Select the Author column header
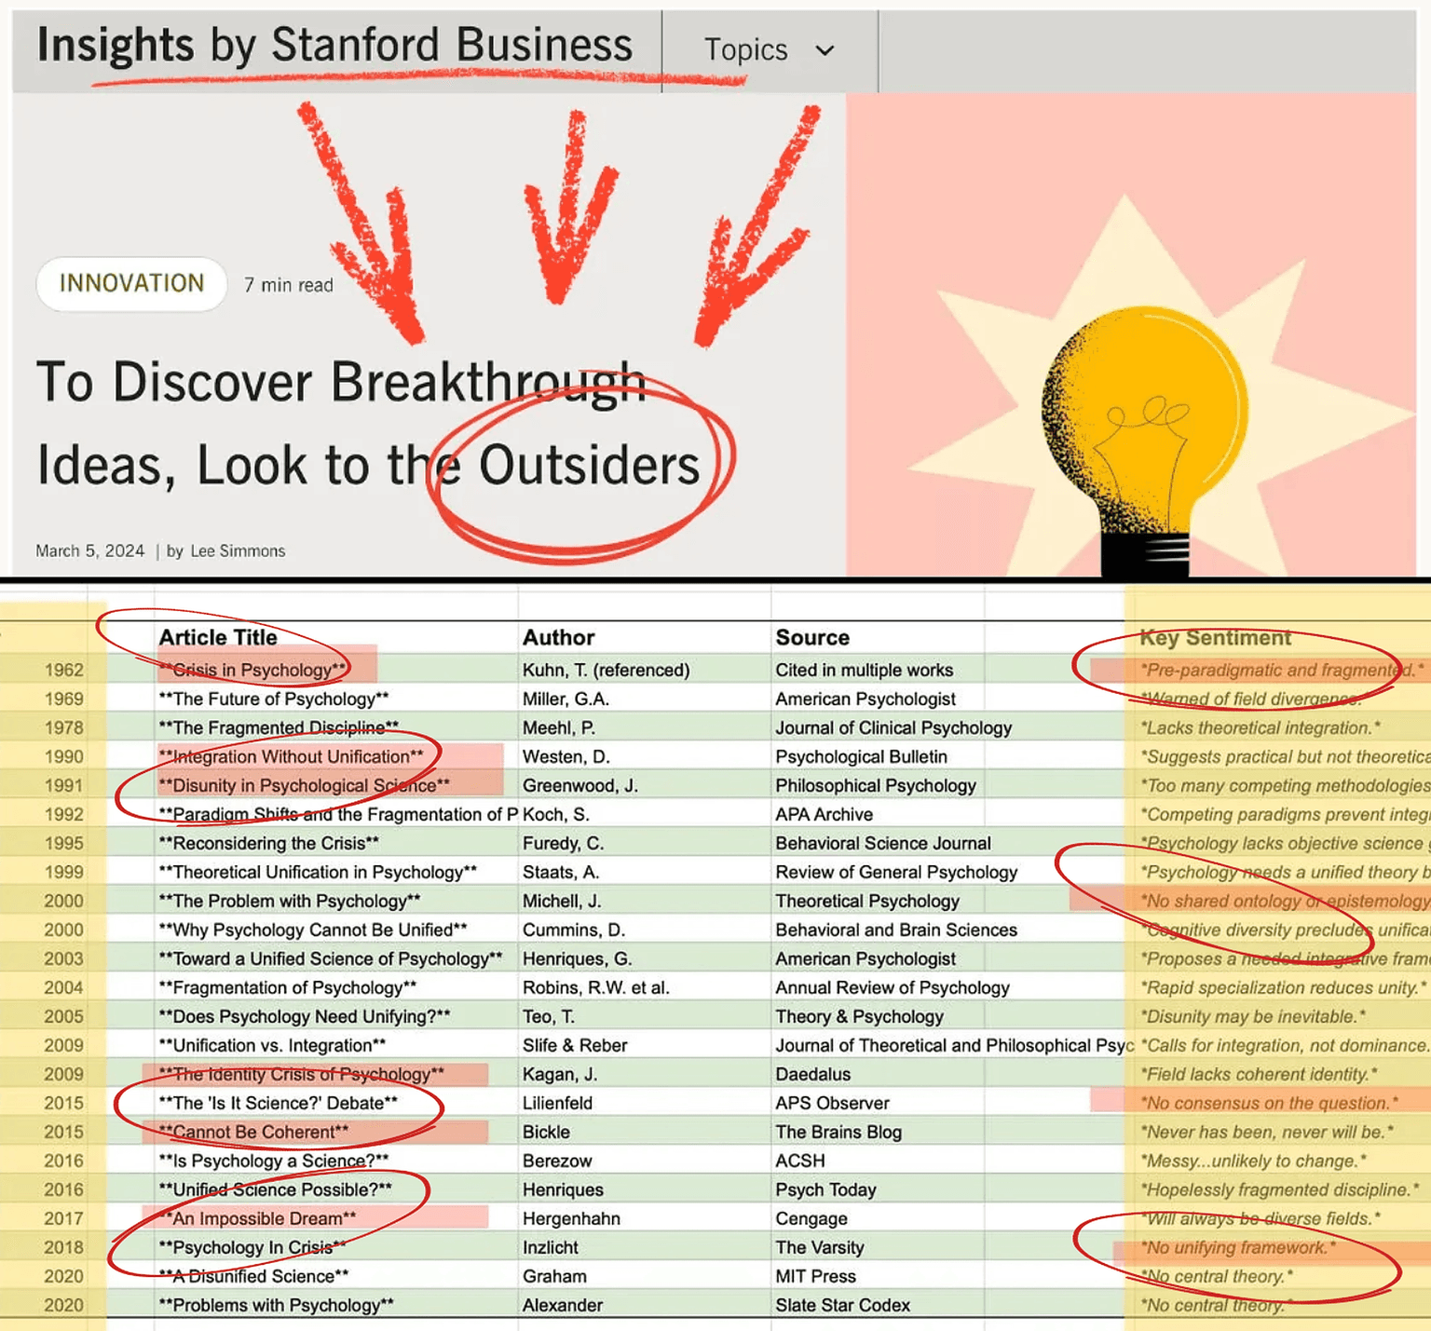Image resolution: width=1431 pixels, height=1331 pixels. point(558,637)
